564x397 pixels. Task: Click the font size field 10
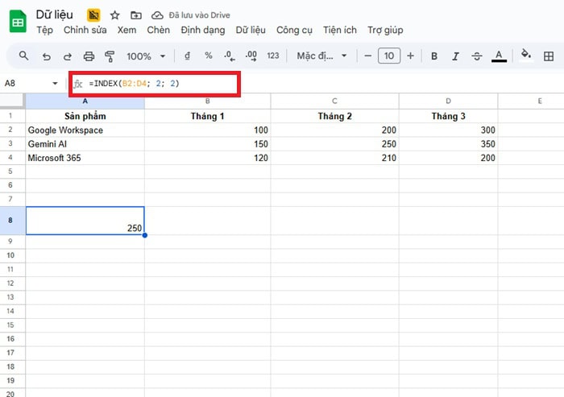pyautogui.click(x=389, y=56)
